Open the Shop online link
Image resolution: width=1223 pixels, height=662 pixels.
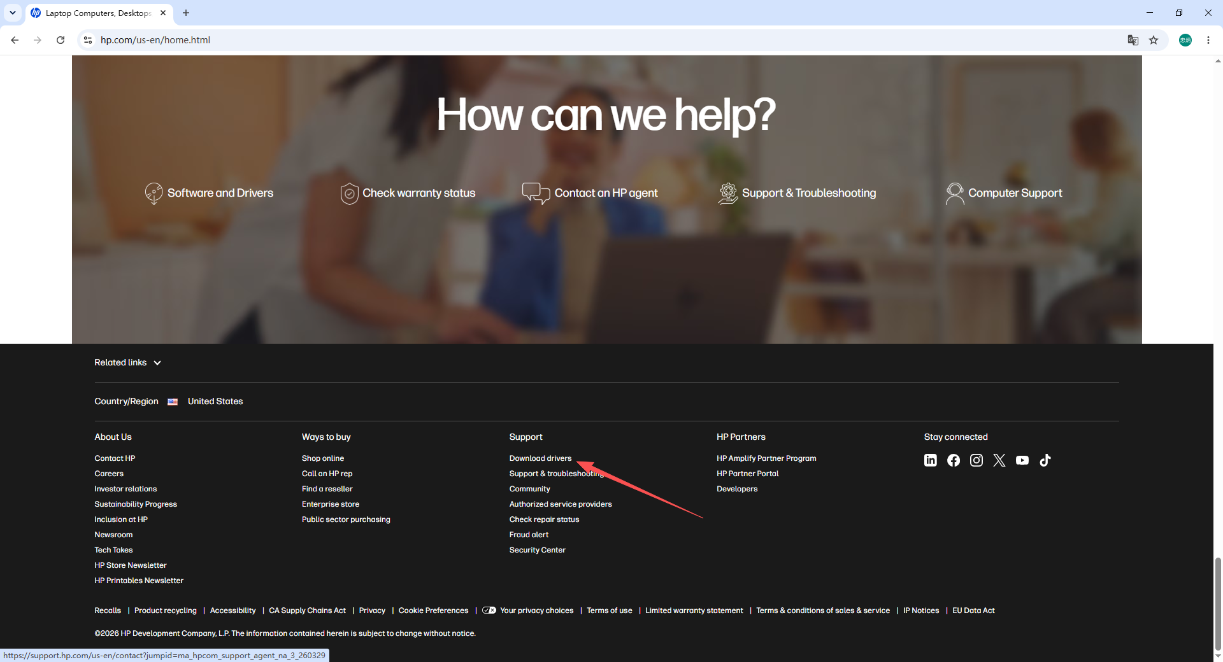pyautogui.click(x=323, y=458)
